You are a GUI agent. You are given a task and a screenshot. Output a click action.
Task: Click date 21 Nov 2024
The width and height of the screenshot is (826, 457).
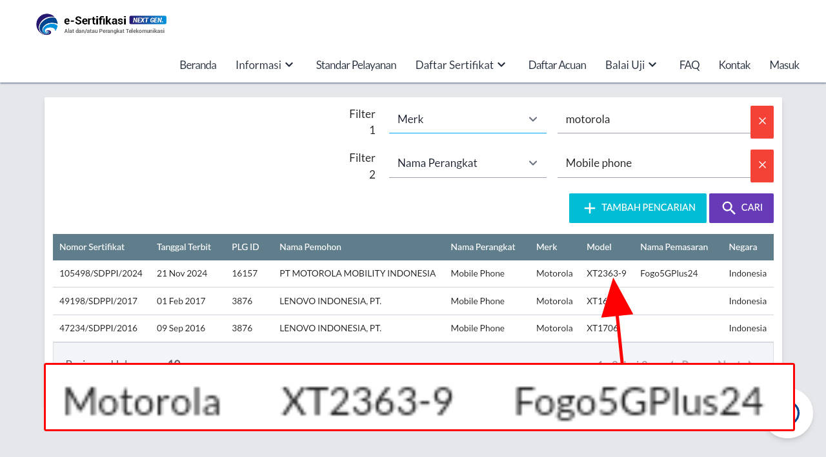click(x=182, y=273)
